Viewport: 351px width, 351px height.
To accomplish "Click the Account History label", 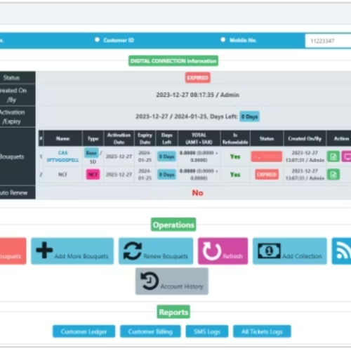I will tap(182, 286).
